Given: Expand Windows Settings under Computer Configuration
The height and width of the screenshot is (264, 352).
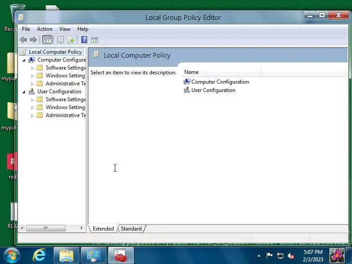Looking at the screenshot, I should [x=32, y=76].
